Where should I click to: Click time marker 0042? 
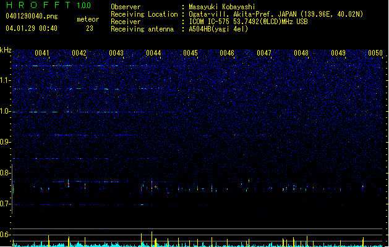[x=79, y=53]
